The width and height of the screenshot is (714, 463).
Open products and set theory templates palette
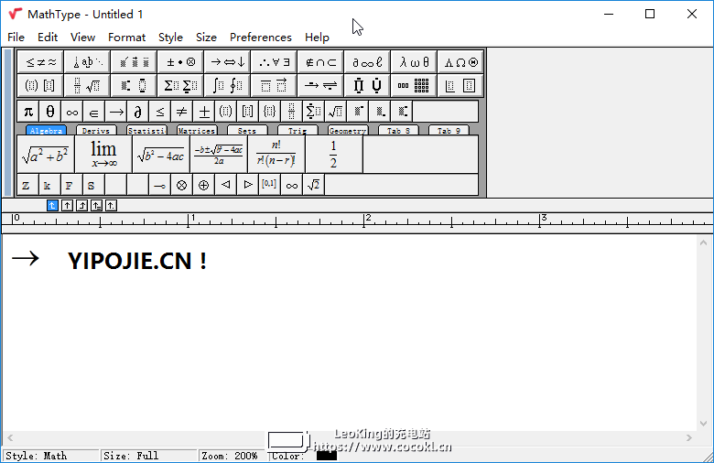(367, 85)
